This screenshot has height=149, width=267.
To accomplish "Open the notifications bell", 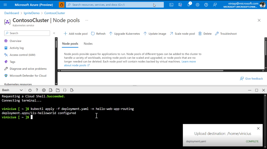I will [189, 5].
